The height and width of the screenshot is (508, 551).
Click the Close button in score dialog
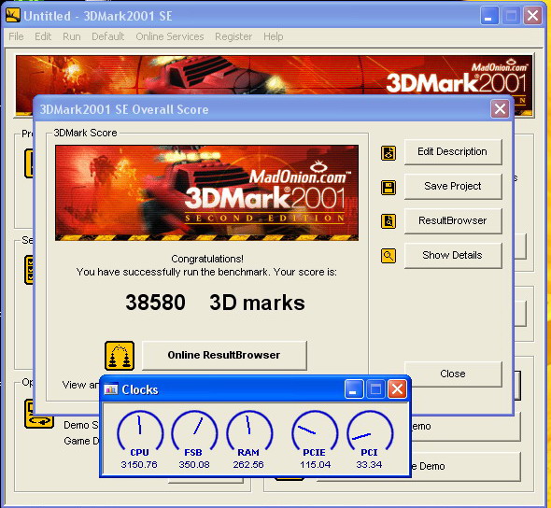tap(453, 374)
